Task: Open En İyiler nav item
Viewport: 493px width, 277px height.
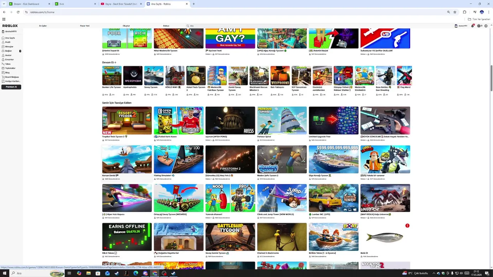Action: 43,26
